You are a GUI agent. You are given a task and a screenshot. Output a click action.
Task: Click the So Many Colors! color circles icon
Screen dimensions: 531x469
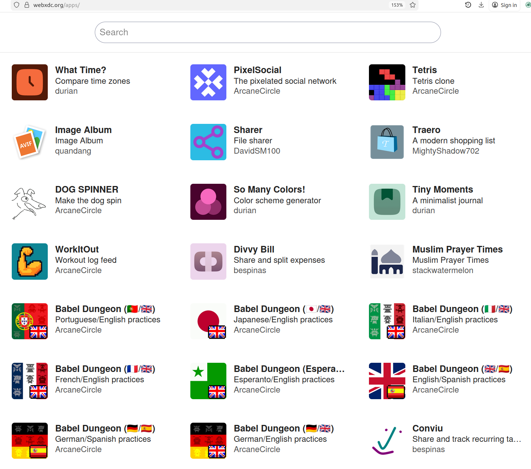[208, 202]
